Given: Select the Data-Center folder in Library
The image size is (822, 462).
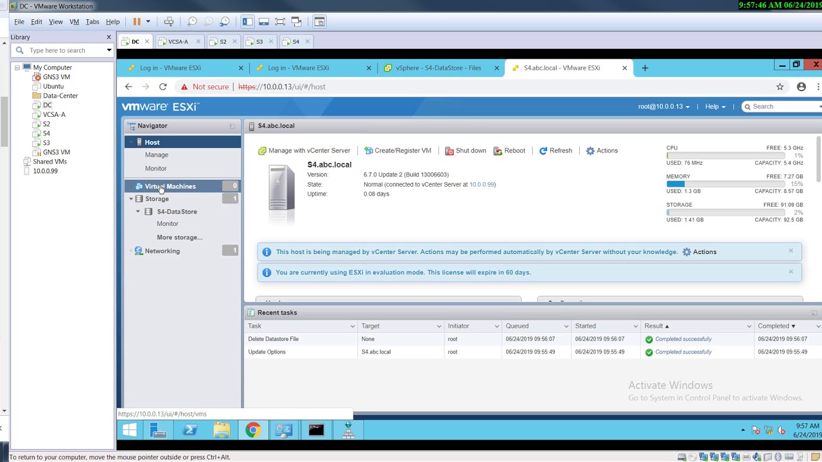Looking at the screenshot, I should (x=60, y=96).
